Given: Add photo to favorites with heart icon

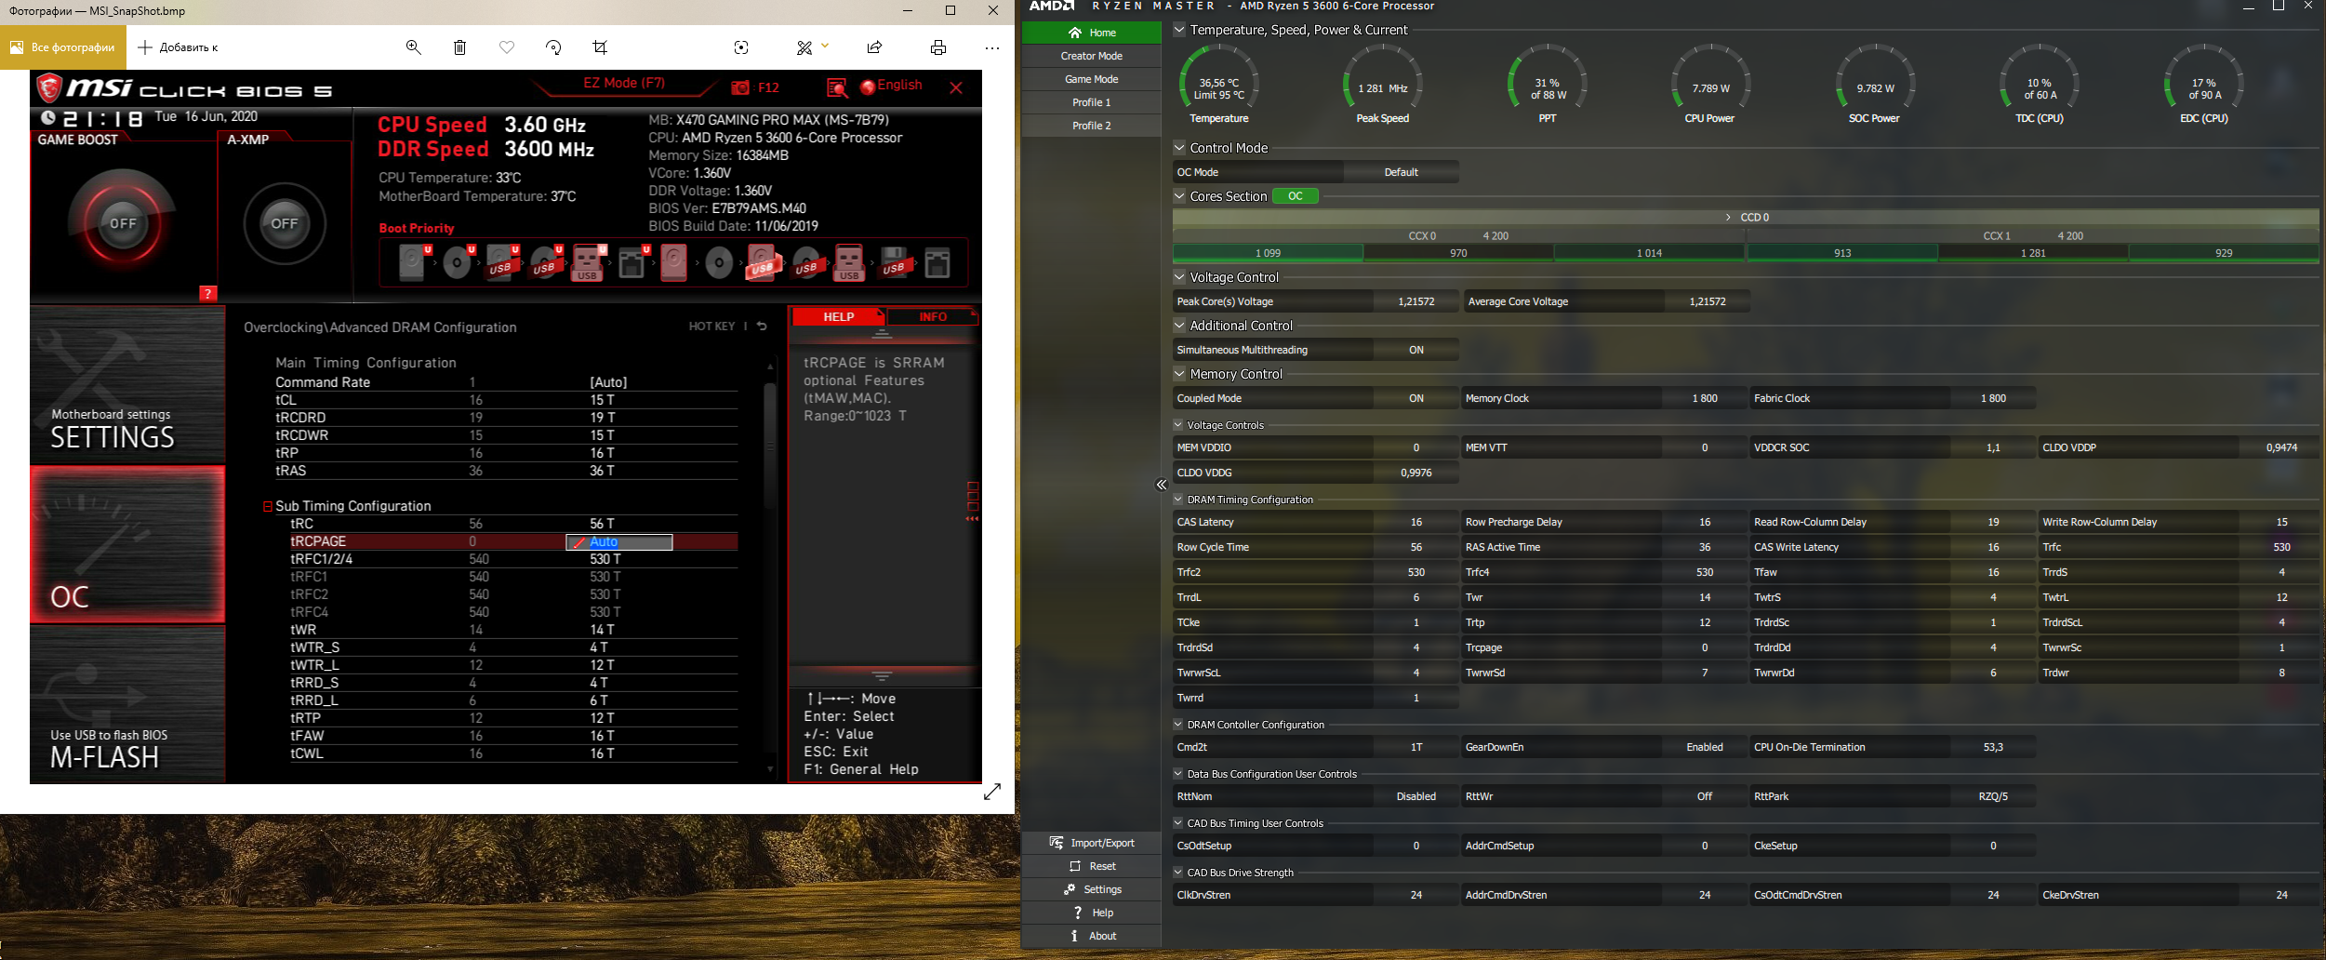Looking at the screenshot, I should (x=507, y=47).
